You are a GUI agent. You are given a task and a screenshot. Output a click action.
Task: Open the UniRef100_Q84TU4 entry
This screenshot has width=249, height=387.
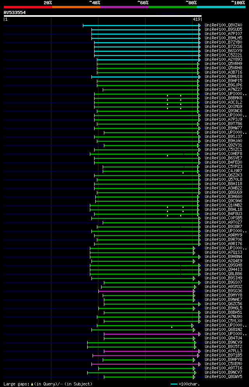coord(223,338)
